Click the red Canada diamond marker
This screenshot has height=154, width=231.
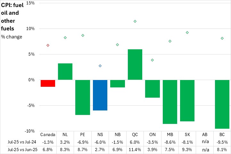coord(48,45)
